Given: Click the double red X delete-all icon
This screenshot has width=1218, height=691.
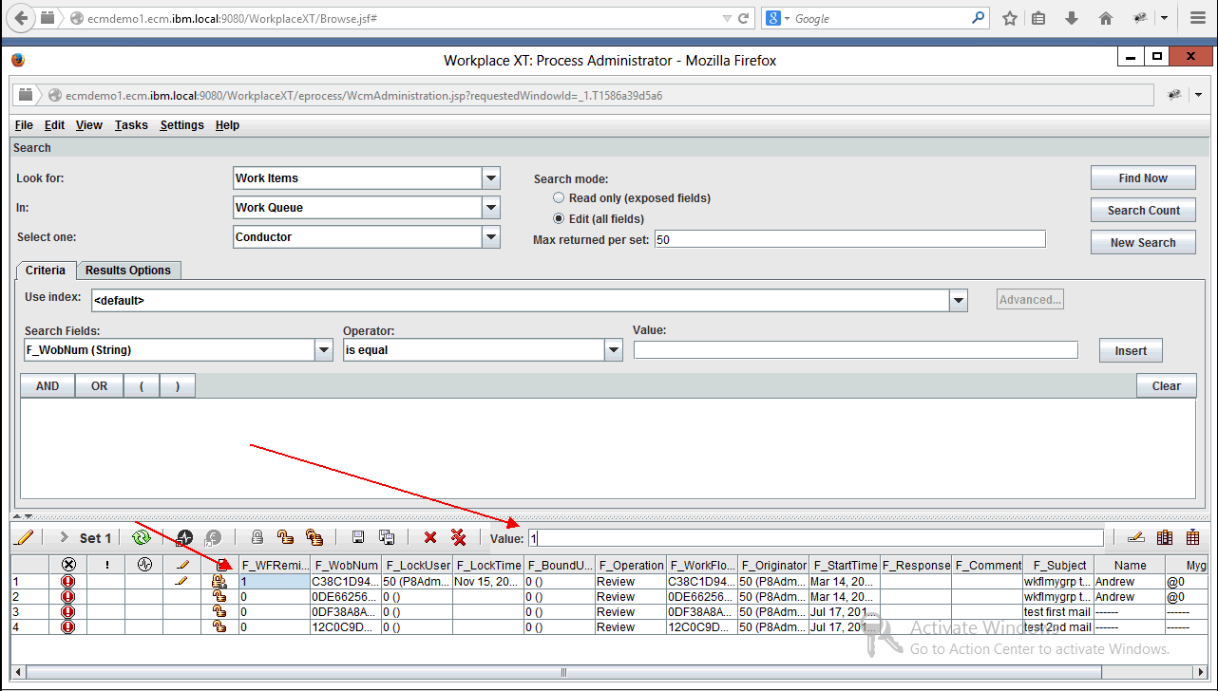Looking at the screenshot, I should click(x=459, y=538).
